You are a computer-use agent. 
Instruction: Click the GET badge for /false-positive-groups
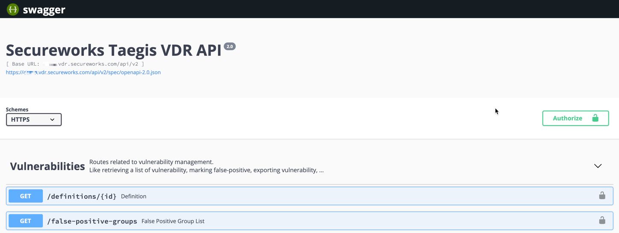coord(26,221)
